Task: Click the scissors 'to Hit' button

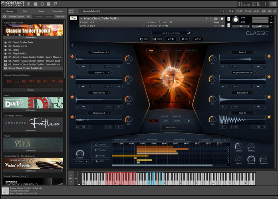Action: point(100,156)
